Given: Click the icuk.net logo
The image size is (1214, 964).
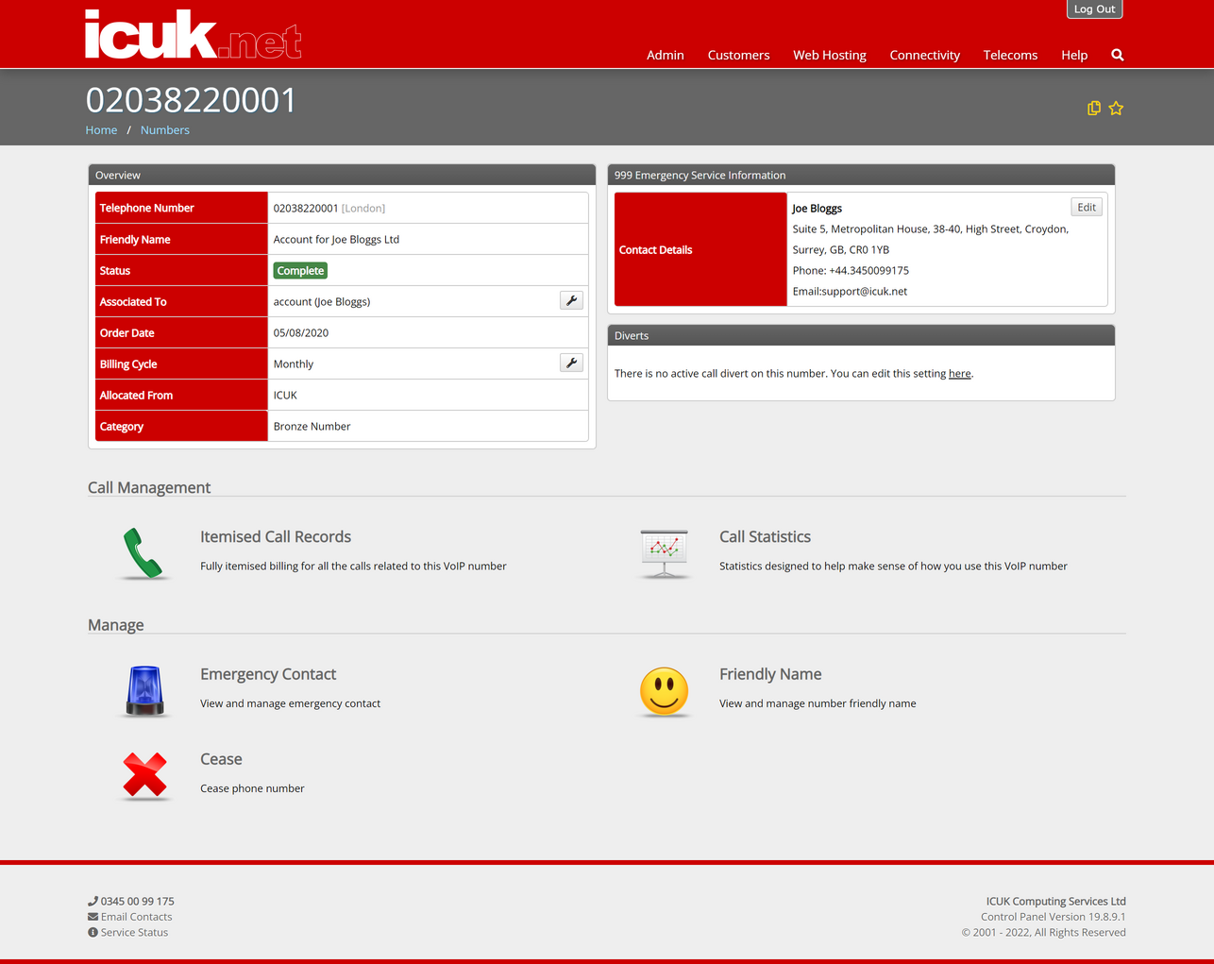Looking at the screenshot, I should click(194, 35).
